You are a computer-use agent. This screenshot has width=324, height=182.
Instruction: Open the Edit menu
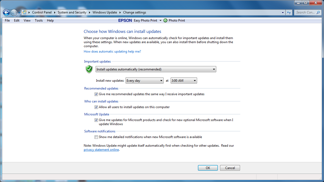17,20
